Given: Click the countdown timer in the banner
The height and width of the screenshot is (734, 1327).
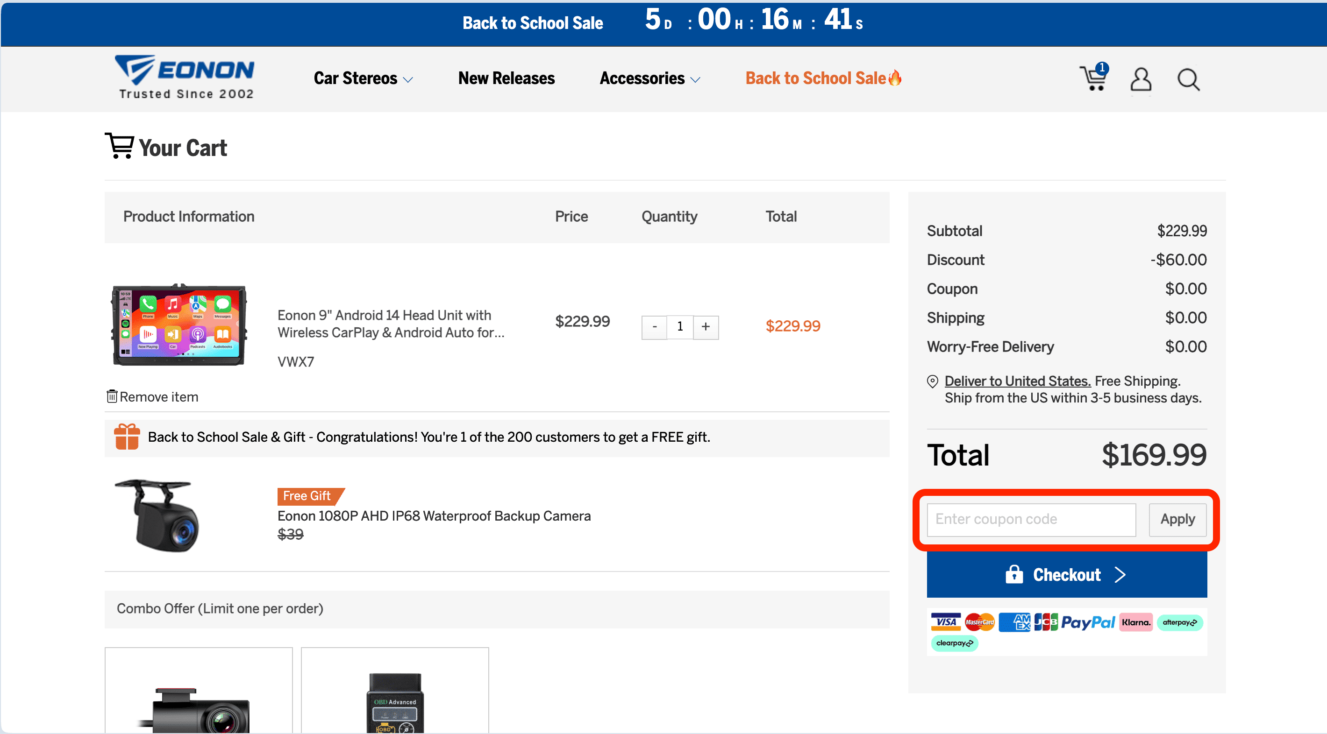Looking at the screenshot, I should pos(754,20).
